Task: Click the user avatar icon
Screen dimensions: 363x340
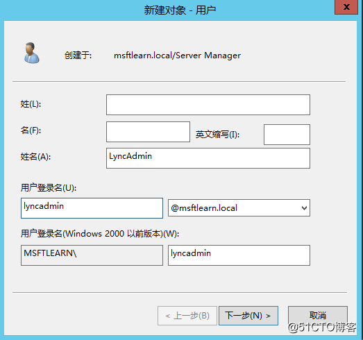Action: (31, 53)
